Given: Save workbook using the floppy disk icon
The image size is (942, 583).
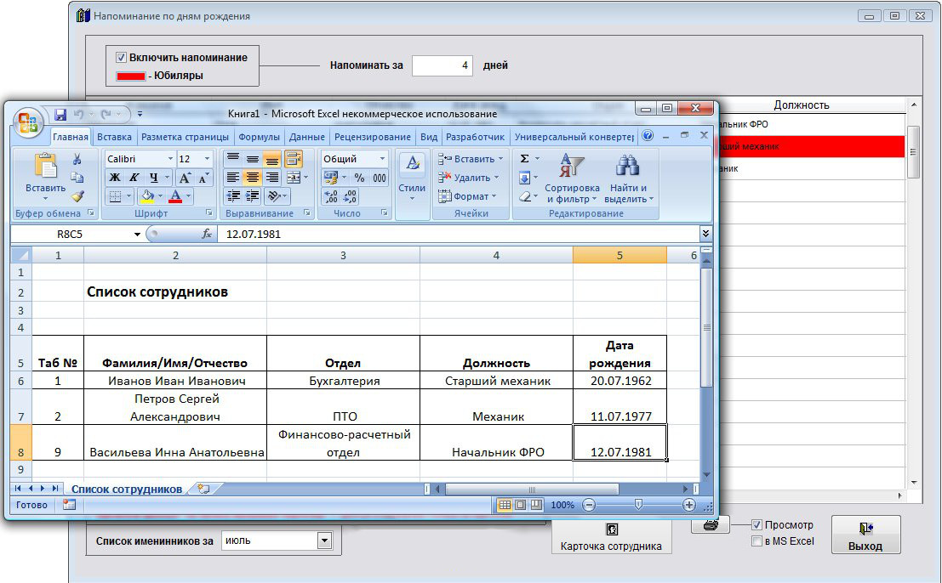Looking at the screenshot, I should pos(60,114).
